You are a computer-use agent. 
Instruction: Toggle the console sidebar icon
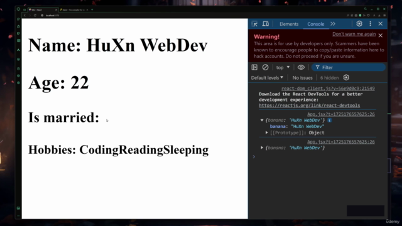[x=254, y=67]
